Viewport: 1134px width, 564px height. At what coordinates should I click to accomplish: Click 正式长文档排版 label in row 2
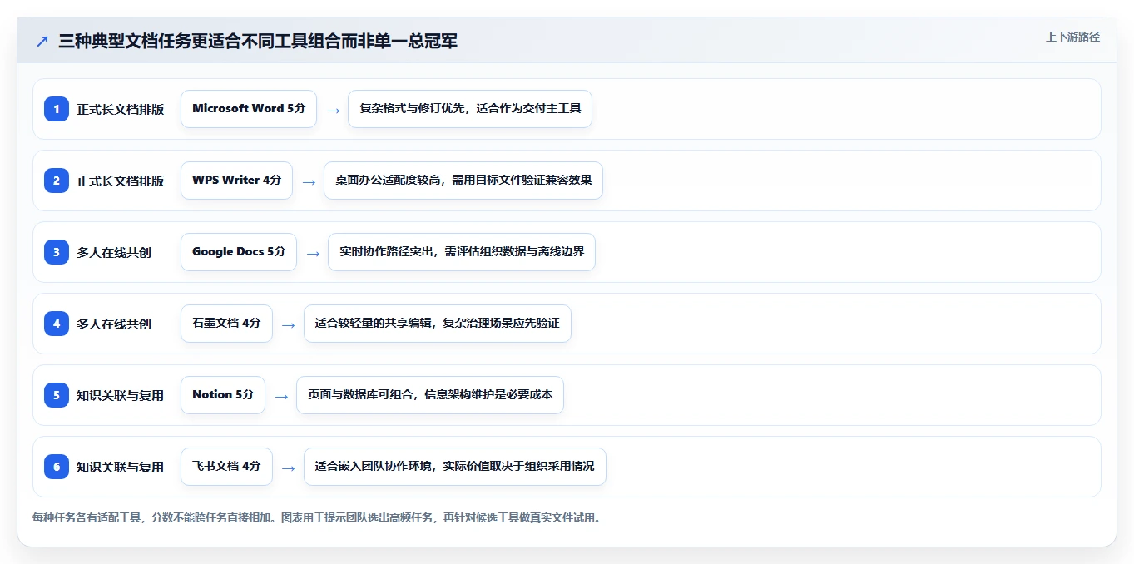coord(121,181)
